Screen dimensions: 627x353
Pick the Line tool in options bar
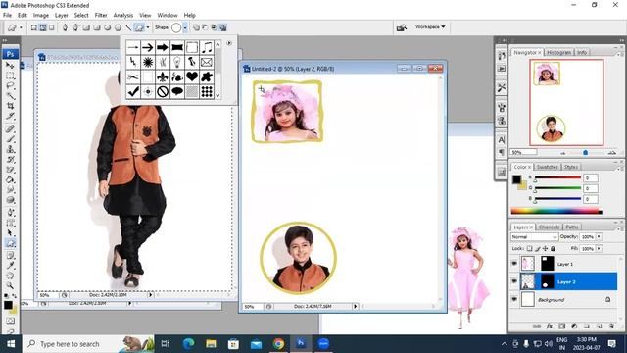coord(128,27)
